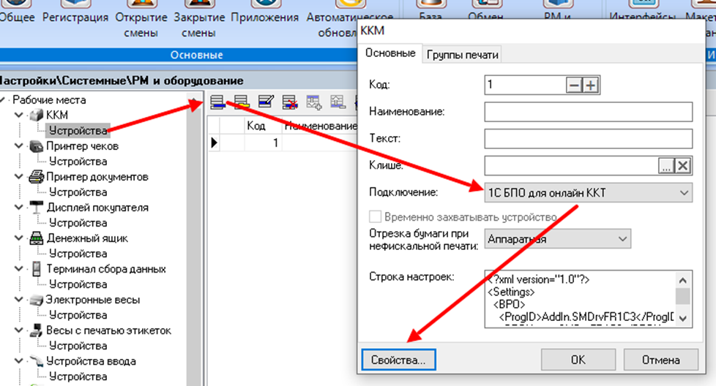Collapse the Весы с печатью этикеток node

[19, 330]
